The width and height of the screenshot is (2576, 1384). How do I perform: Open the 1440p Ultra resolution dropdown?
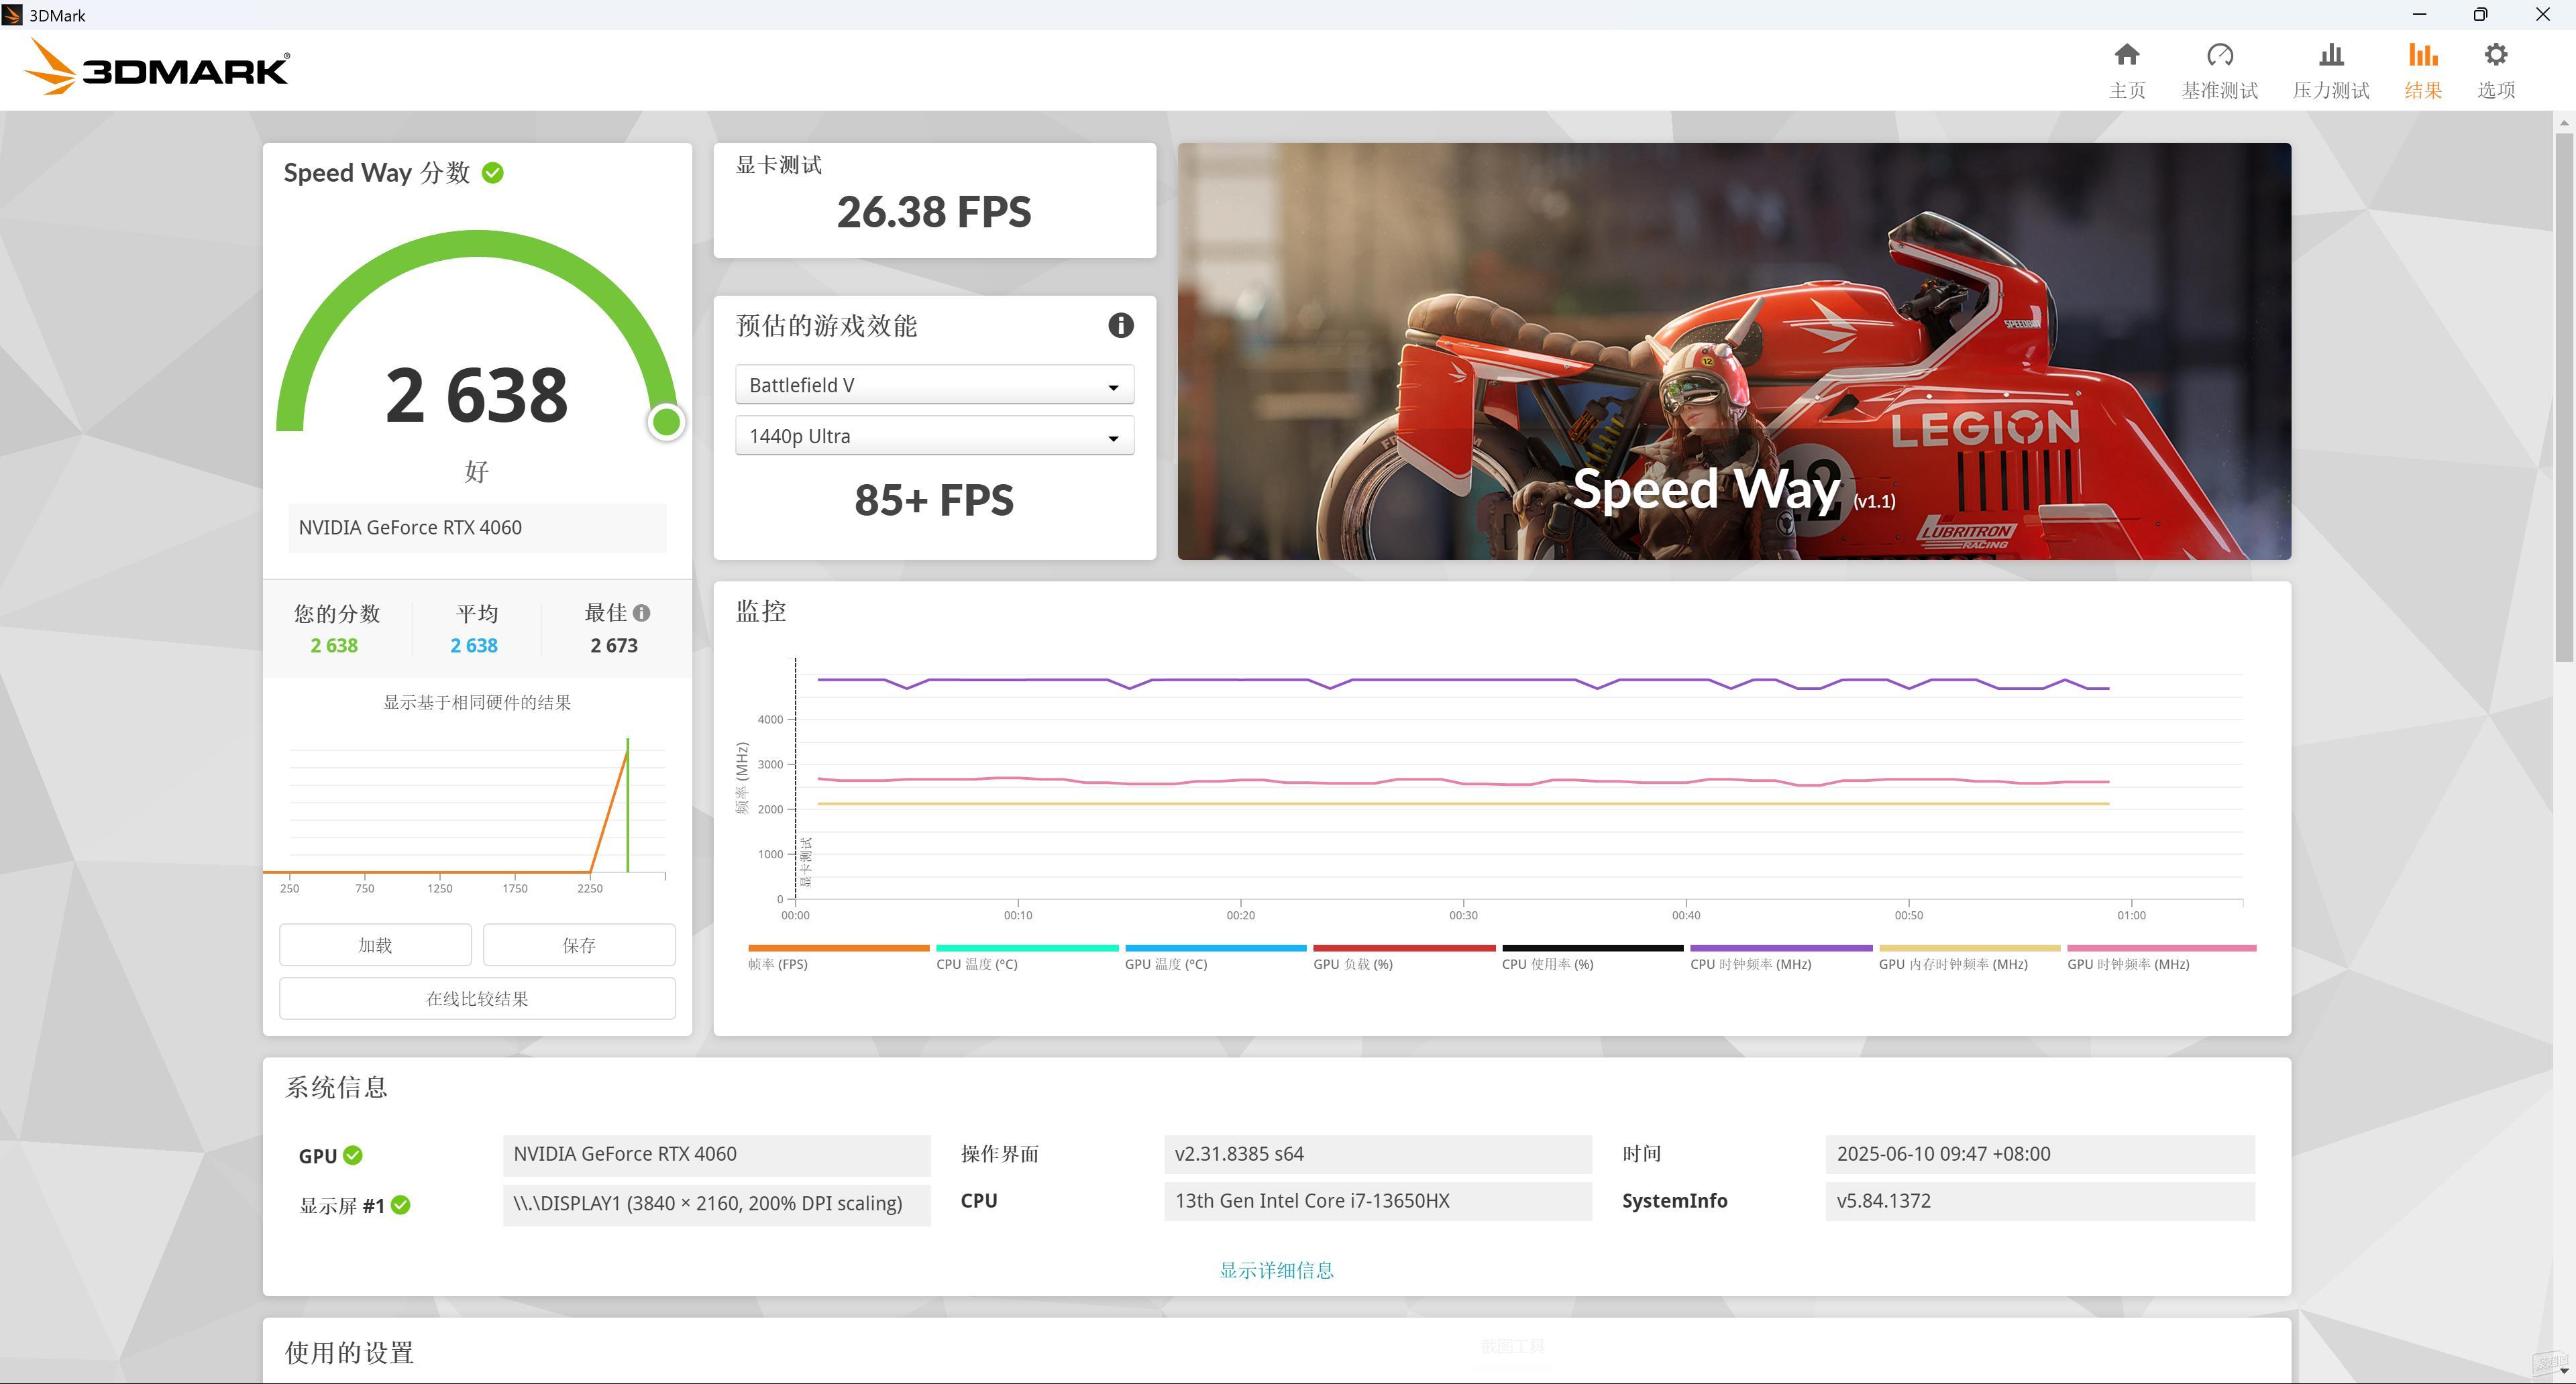pyautogui.click(x=934, y=437)
